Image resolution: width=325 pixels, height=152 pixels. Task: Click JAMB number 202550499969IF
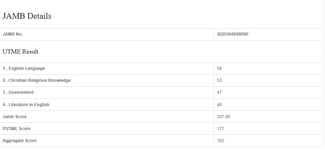click(233, 34)
